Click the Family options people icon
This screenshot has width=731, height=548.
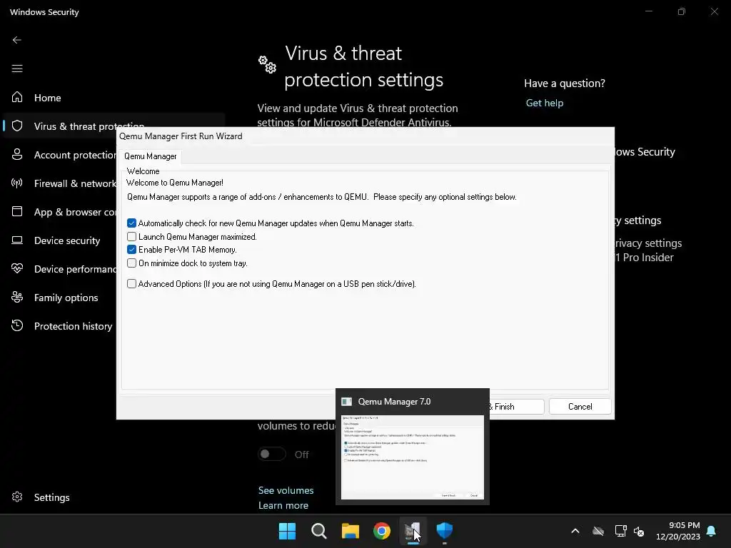click(x=17, y=297)
